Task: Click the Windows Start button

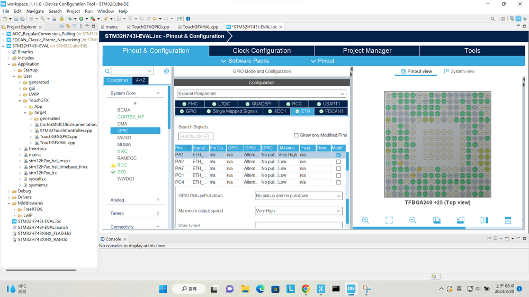Action: 163,289
